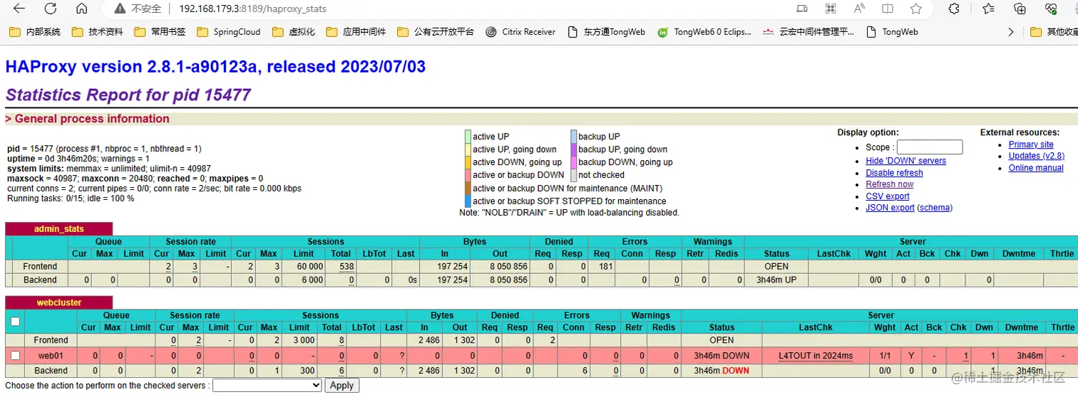Click the Refresh now link
The width and height of the screenshot is (1078, 397).
(x=889, y=184)
